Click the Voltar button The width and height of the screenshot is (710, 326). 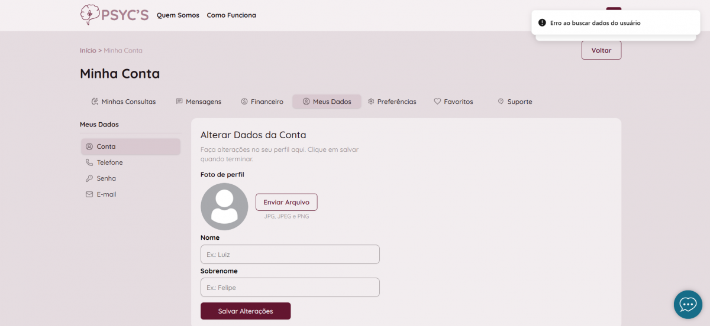click(601, 50)
